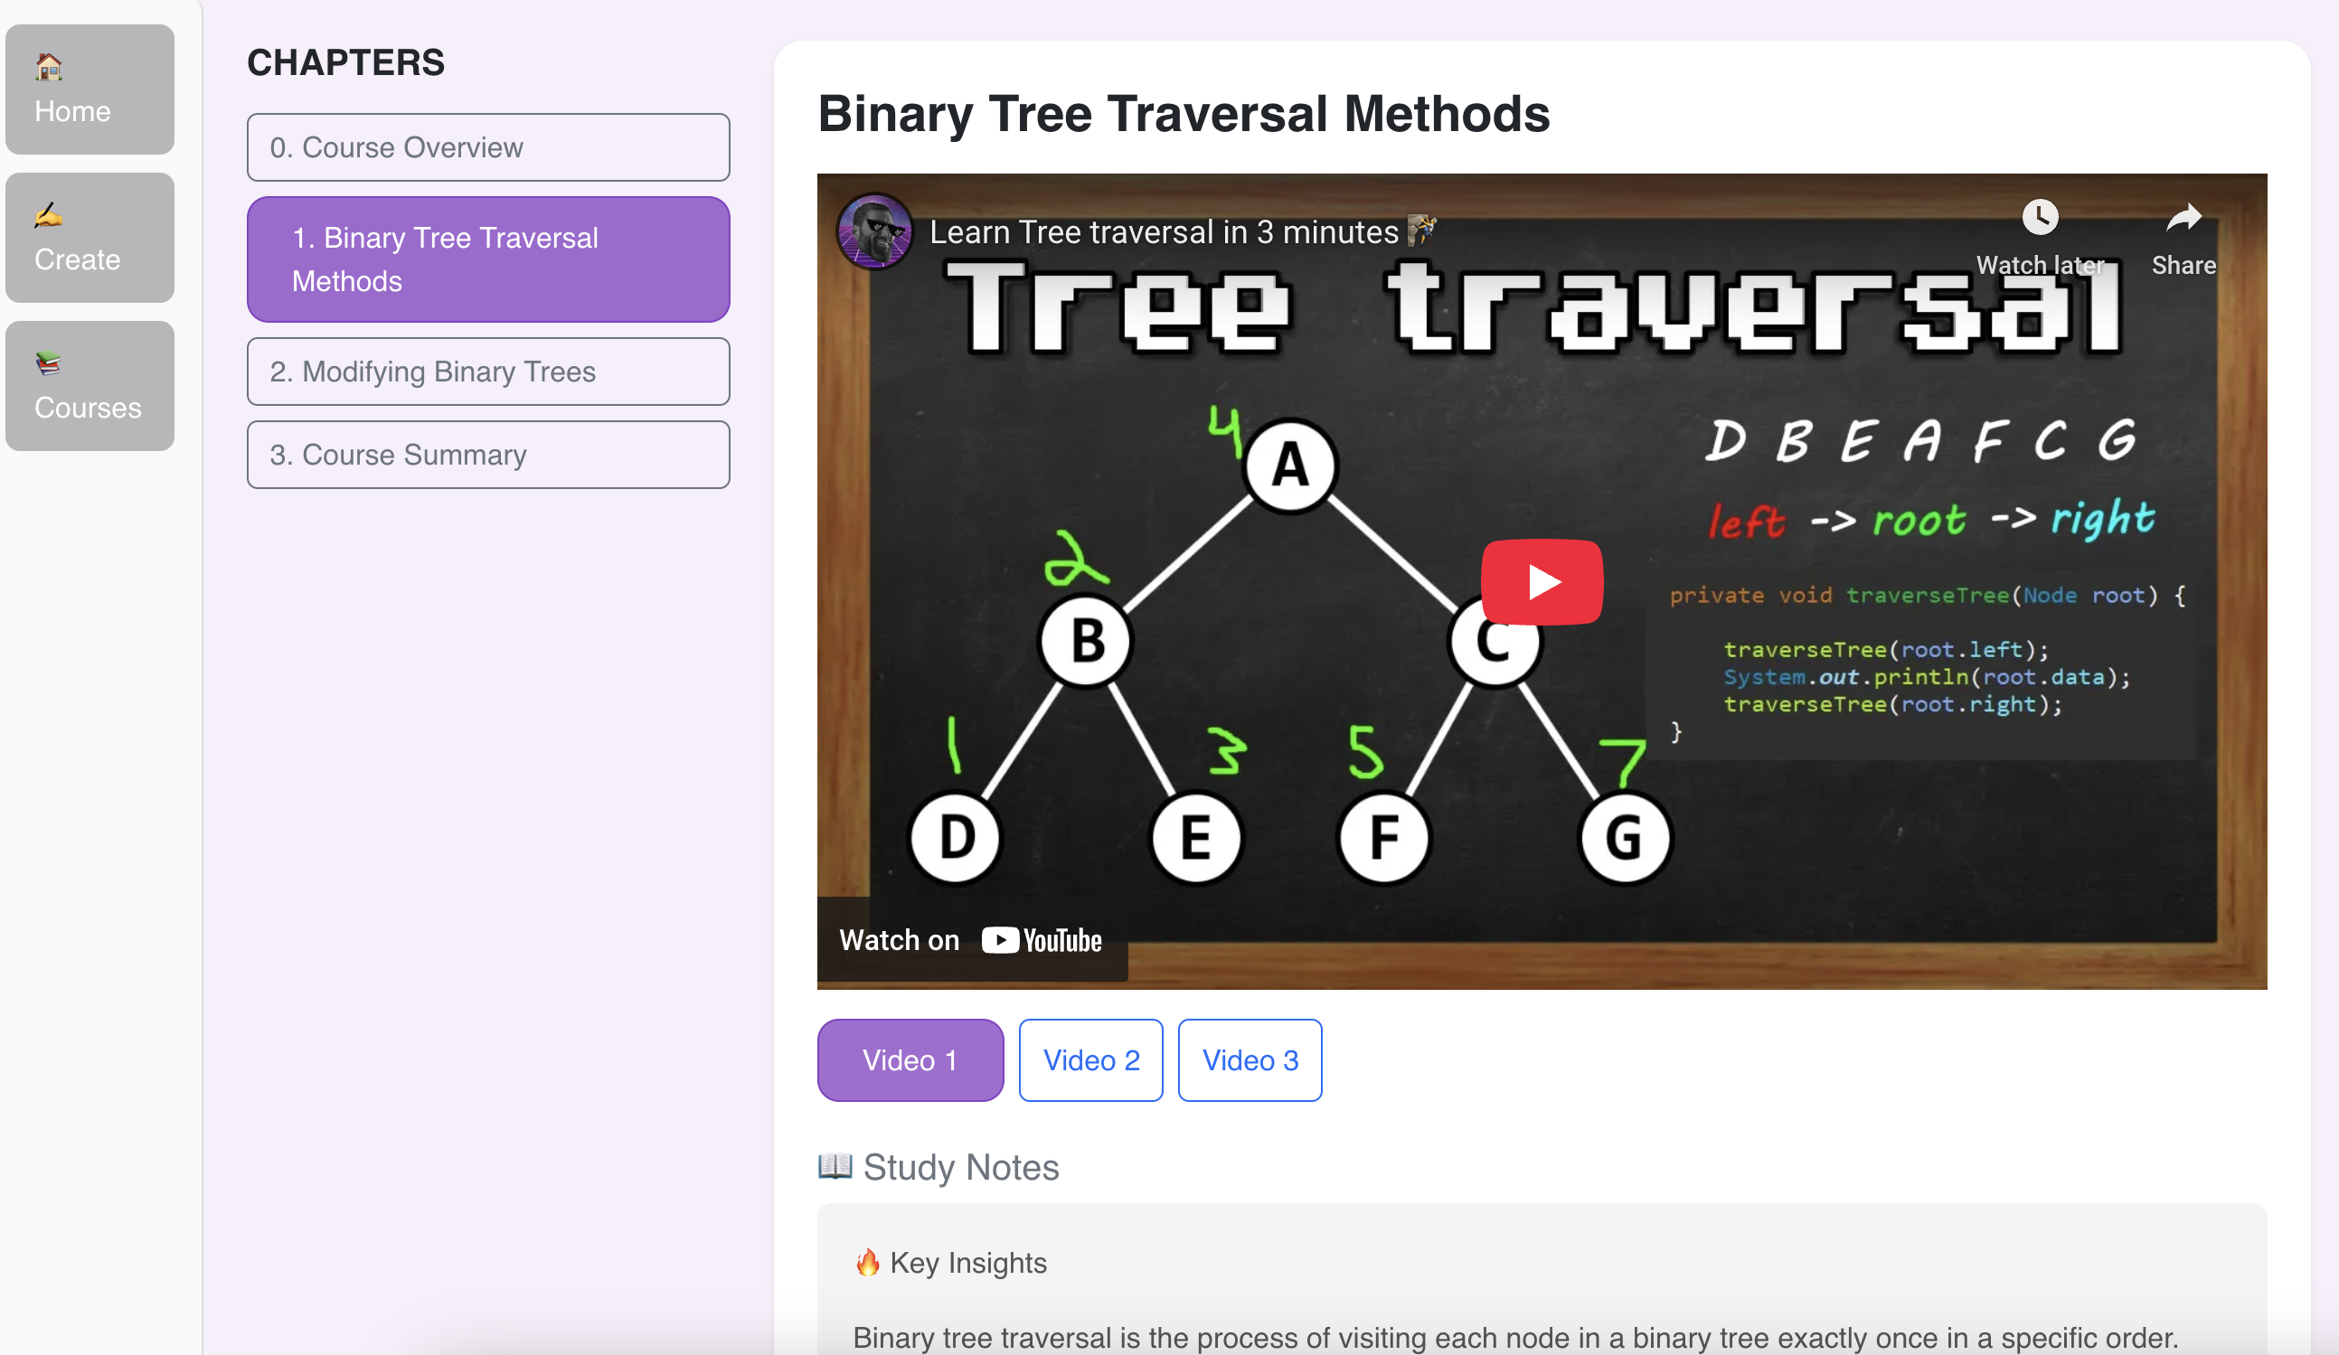This screenshot has width=2339, height=1355.
Task: Open chapter 3. Course Summary
Action: (x=488, y=455)
